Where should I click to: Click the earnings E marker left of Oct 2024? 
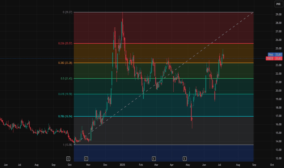click(x=68, y=159)
